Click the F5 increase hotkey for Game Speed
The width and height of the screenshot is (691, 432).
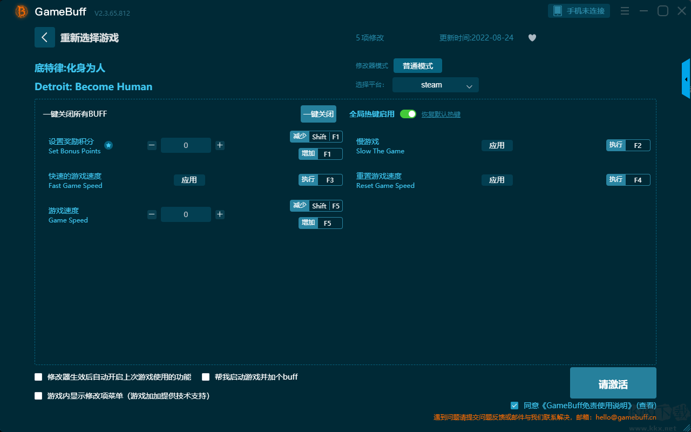click(321, 223)
